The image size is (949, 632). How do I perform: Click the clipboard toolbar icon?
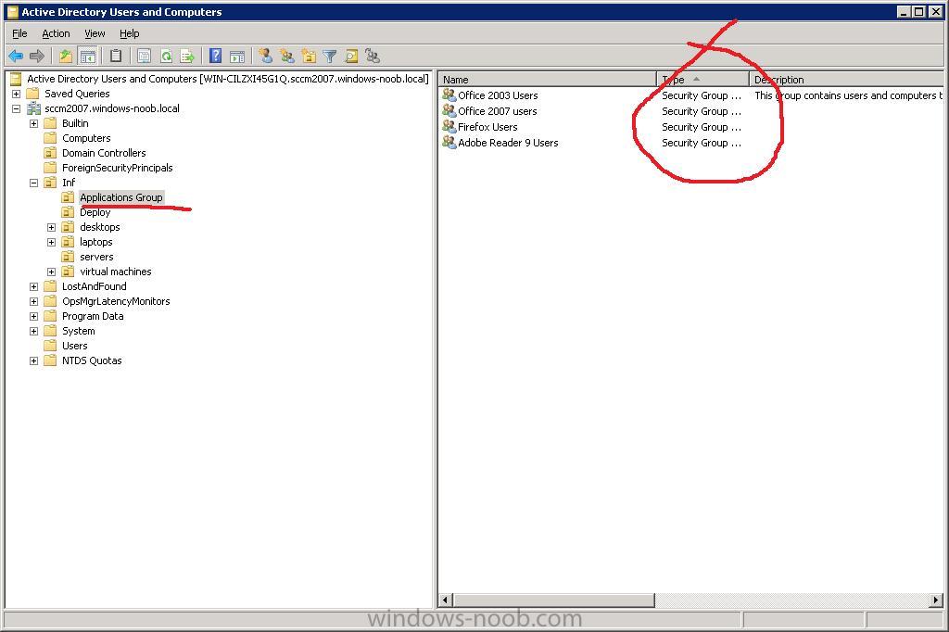click(116, 57)
